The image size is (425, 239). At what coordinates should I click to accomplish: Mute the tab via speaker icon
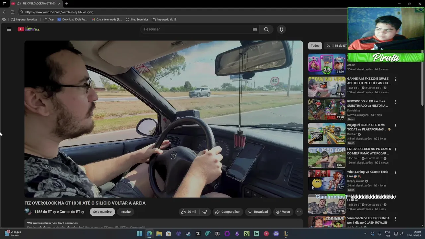19,4
